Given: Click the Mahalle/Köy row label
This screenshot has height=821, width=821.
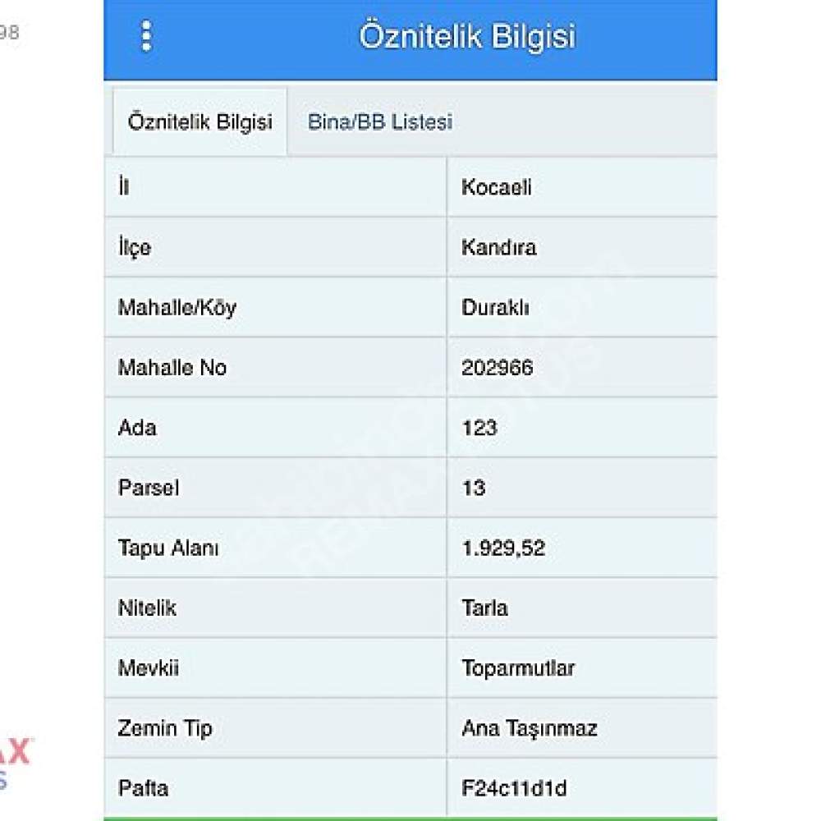Looking at the screenshot, I should (x=177, y=308).
